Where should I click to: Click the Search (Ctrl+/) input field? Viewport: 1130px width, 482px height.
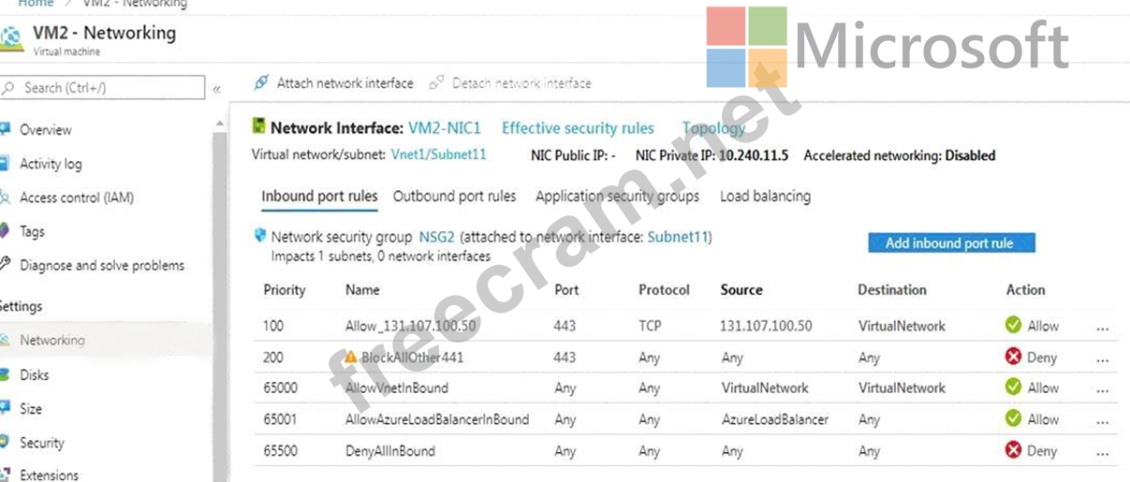[x=110, y=88]
